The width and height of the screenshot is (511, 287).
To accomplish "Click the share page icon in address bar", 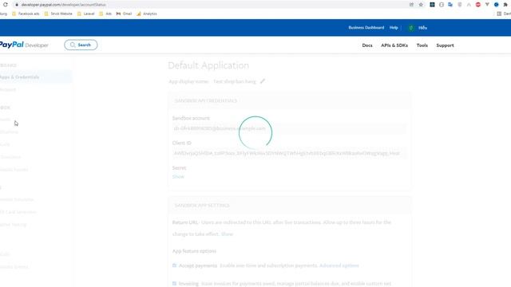I will pyautogui.click(x=411, y=5).
